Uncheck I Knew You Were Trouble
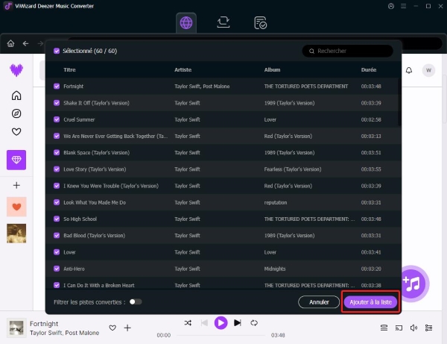The width and height of the screenshot is (447, 344). click(57, 186)
